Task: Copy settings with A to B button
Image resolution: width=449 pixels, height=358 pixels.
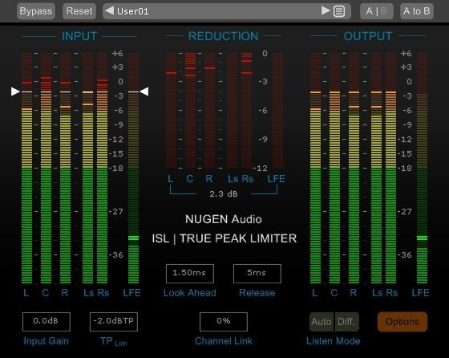Action: [417, 11]
